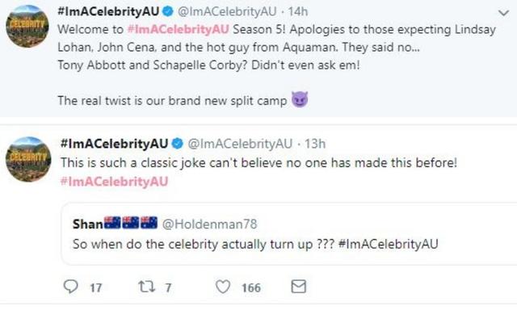Open the profile picture of the second tweet
The image size is (517, 310).
(x=29, y=159)
